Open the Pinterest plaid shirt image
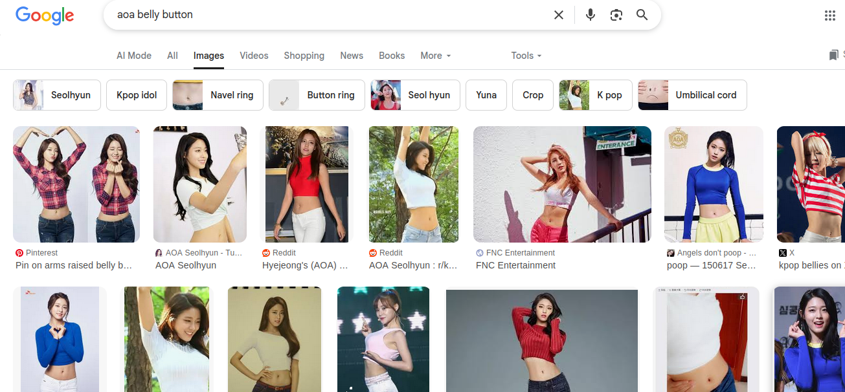 coord(76,184)
